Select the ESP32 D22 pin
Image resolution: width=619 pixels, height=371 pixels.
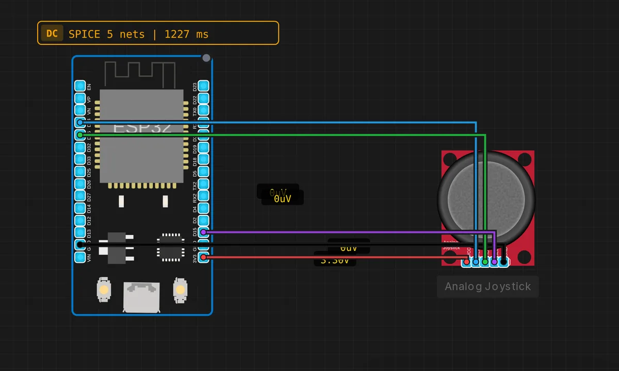point(204,98)
